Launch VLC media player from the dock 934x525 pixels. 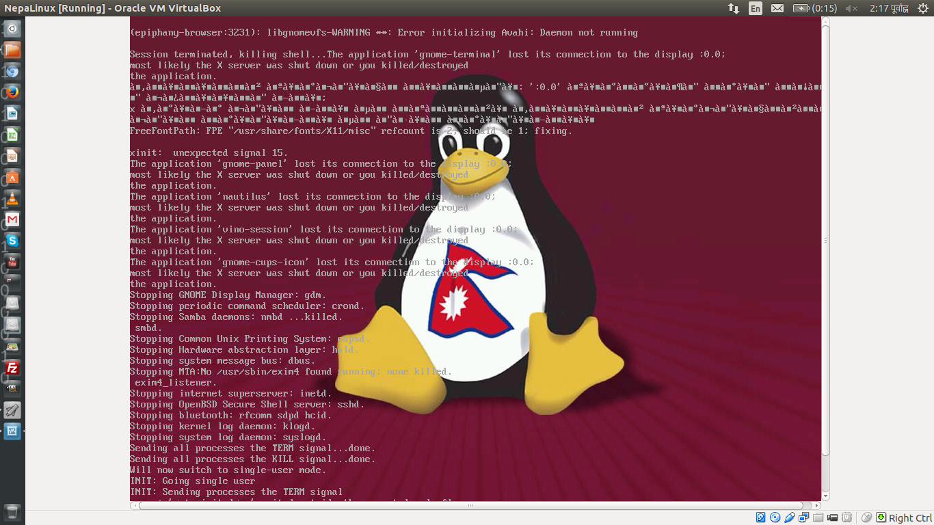tap(12, 198)
